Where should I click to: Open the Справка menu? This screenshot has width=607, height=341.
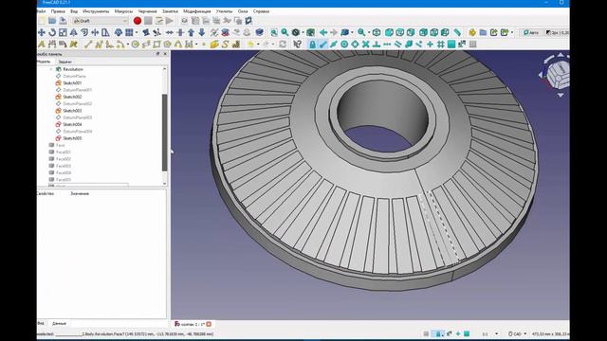pos(261,11)
